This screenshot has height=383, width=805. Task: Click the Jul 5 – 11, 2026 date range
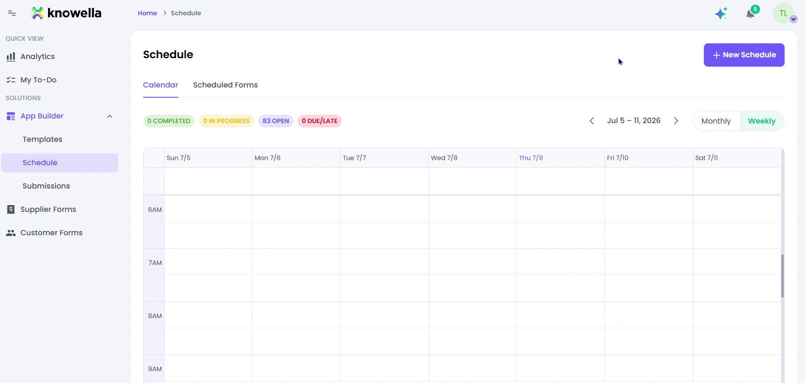tap(634, 121)
